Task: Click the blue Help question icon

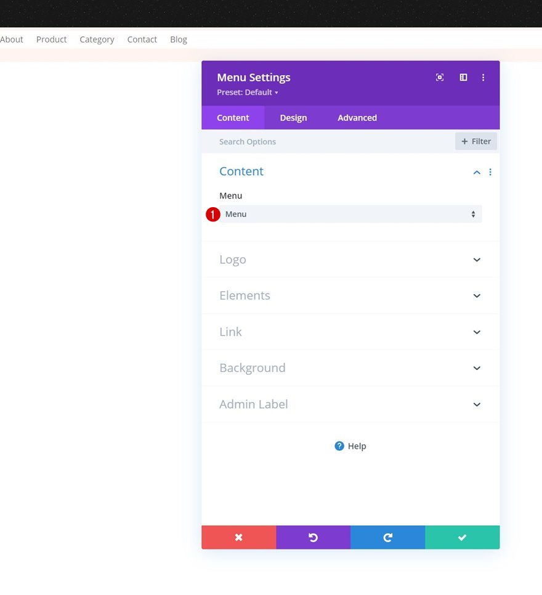Action: 339,446
